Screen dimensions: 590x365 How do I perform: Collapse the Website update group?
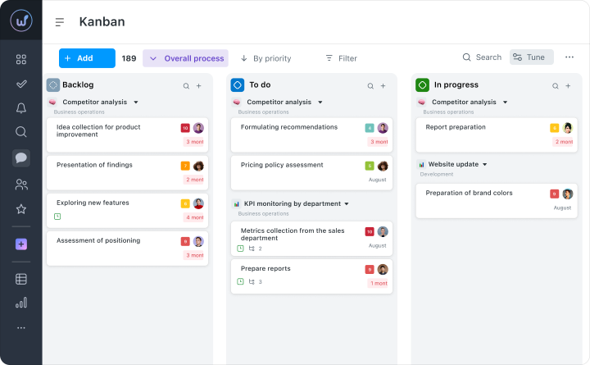[484, 164]
